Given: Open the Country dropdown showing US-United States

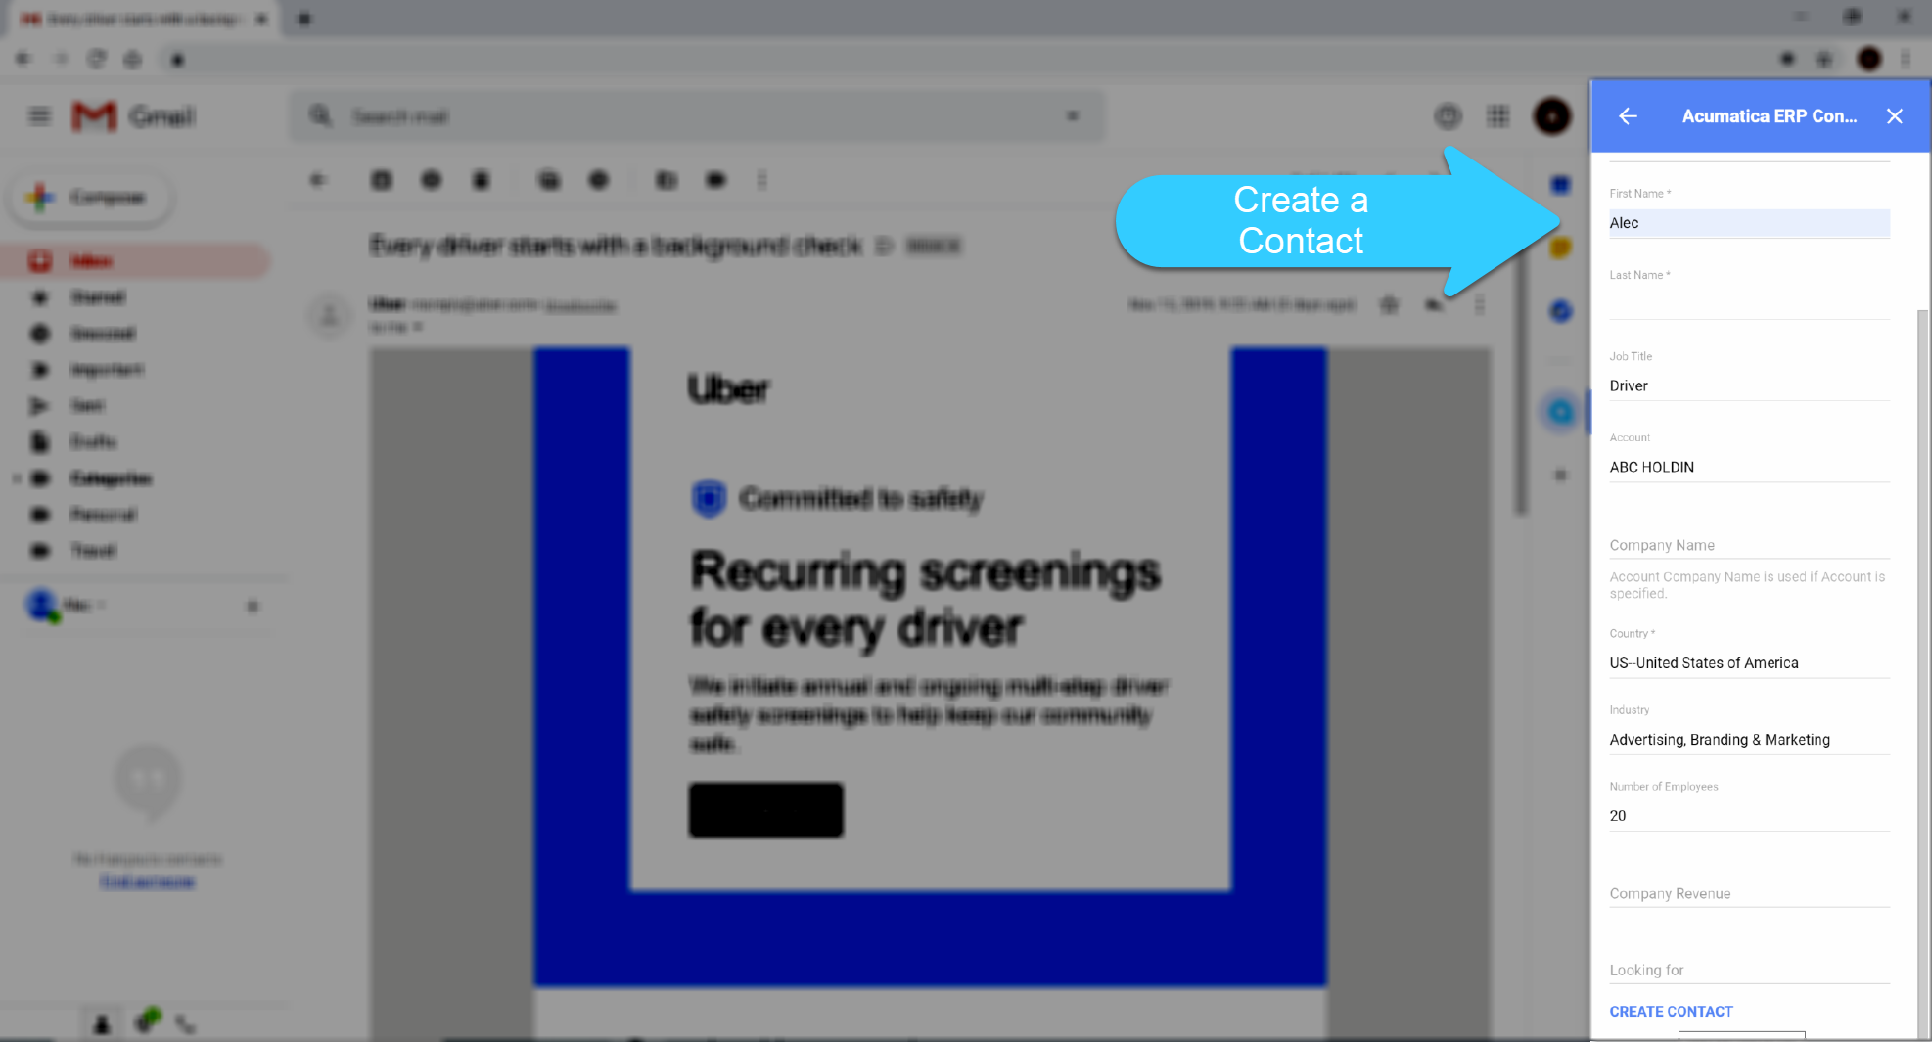Looking at the screenshot, I should click(x=1749, y=662).
